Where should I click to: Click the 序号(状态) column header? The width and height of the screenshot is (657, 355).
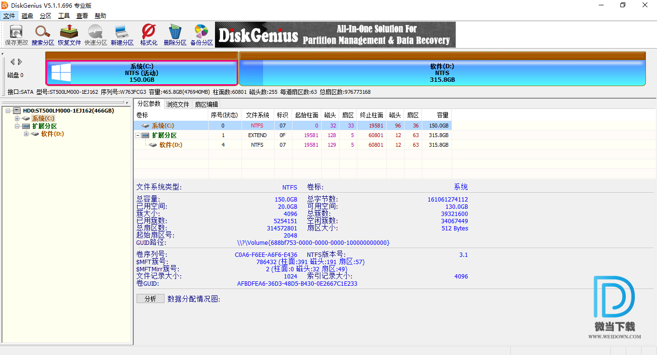pos(225,115)
